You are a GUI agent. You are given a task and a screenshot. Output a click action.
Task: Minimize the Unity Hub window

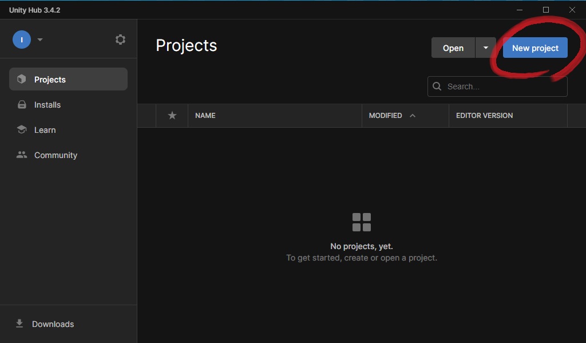[x=520, y=10]
